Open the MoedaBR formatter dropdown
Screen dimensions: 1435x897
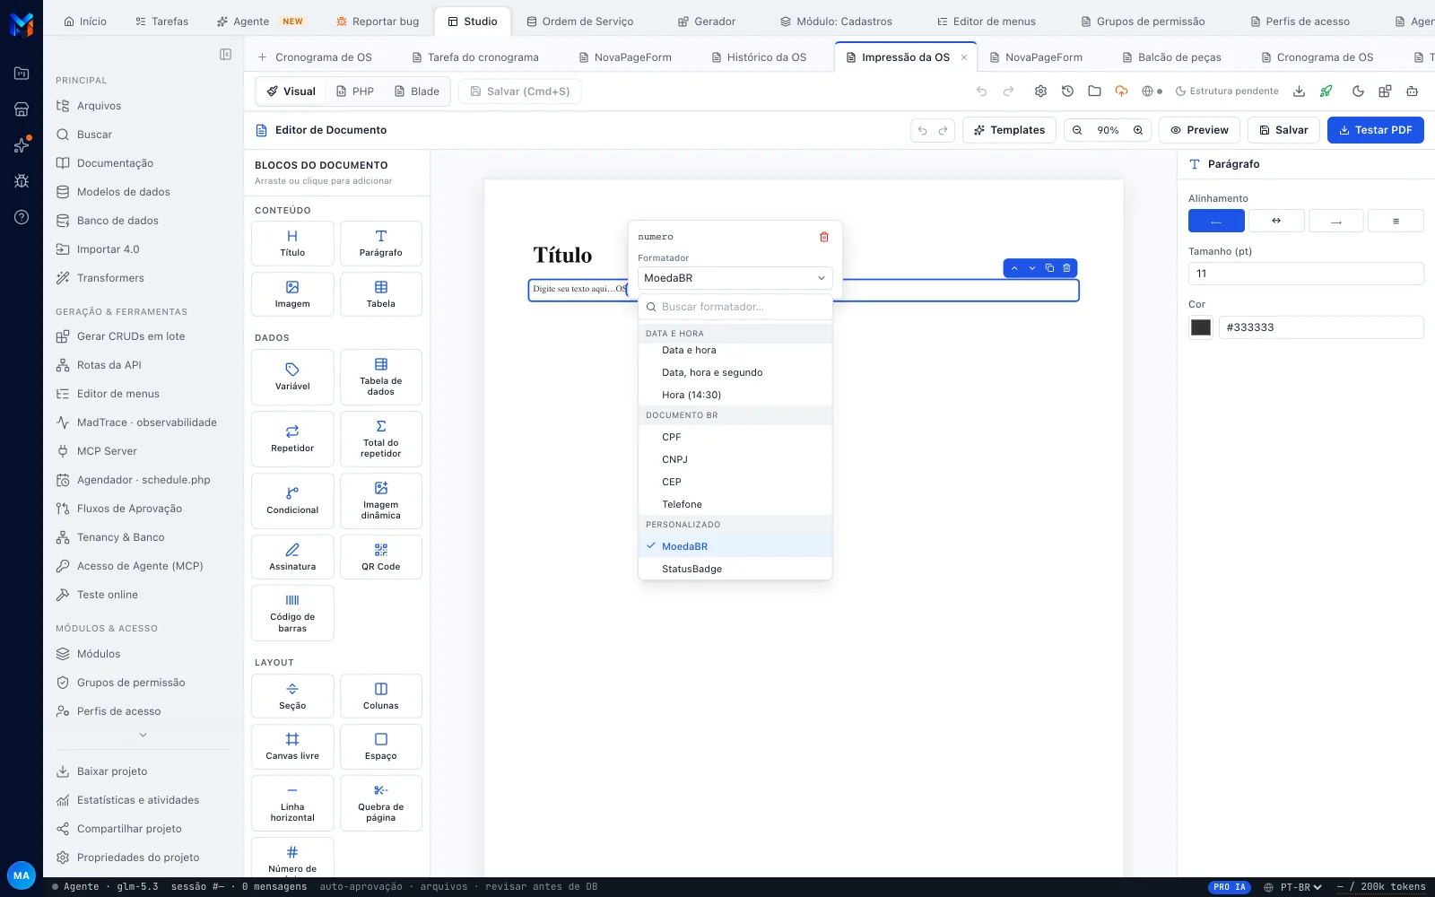(735, 278)
